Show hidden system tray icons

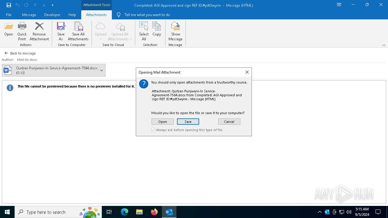click(319, 212)
